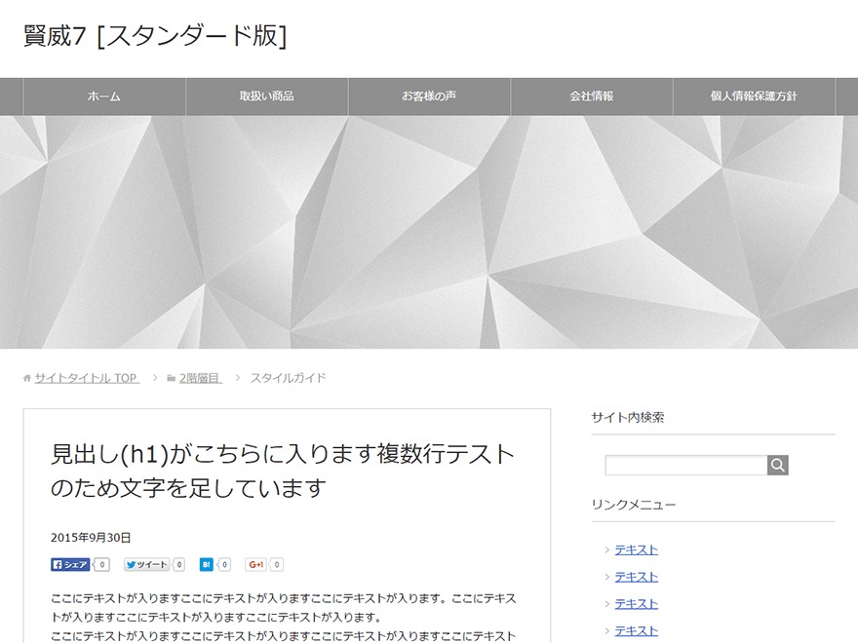Image resolution: width=858 pixels, height=643 pixels.
Task: Click the date 2015年9月30日
Action: pyautogui.click(x=91, y=538)
